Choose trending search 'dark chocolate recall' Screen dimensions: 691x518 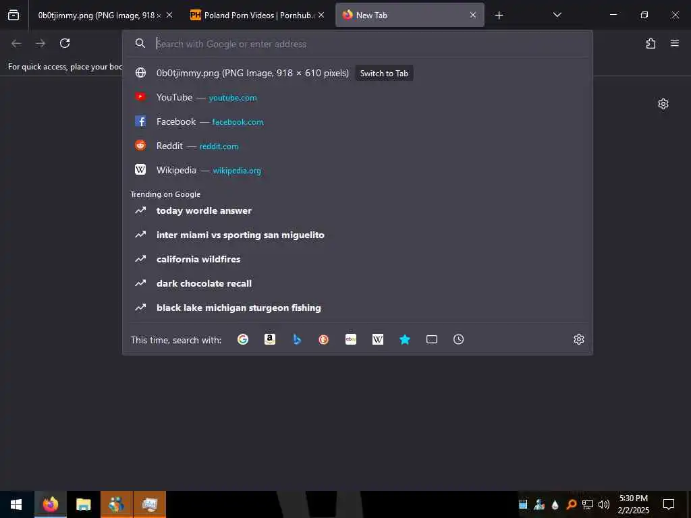point(358,283)
